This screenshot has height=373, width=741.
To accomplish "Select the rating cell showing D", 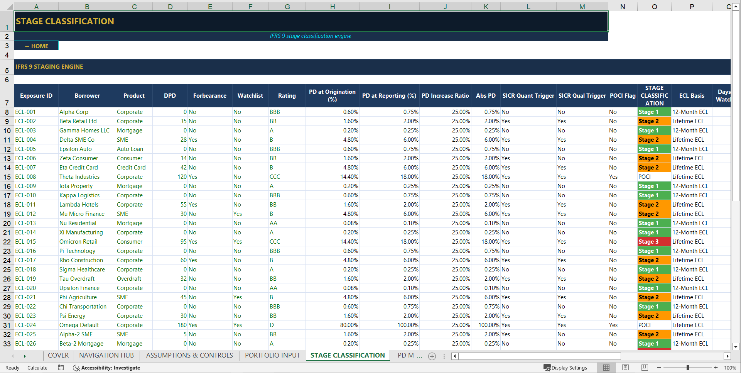I will [x=287, y=325].
